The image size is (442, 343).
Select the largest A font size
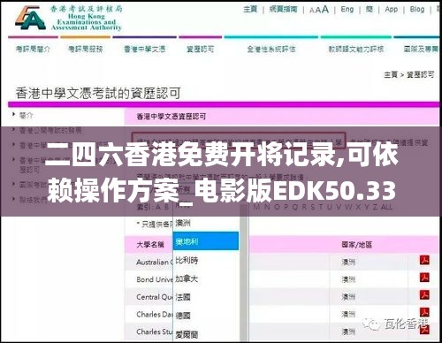(x=325, y=10)
